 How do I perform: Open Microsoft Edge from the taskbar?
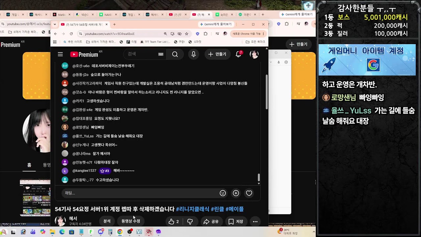click(x=62, y=232)
